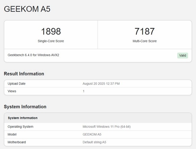Click the GEEKOM A5 page title
196x149 pixels.
click(27, 9)
